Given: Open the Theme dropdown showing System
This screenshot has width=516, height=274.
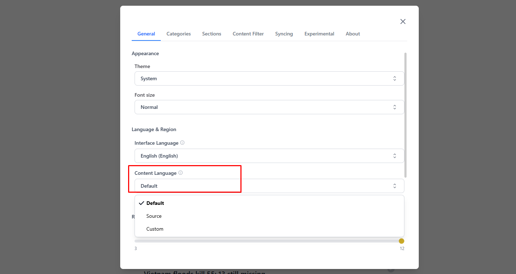Looking at the screenshot, I should coord(269,78).
